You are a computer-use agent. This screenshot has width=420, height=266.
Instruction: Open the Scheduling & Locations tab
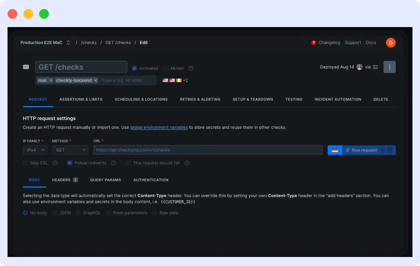click(x=141, y=99)
